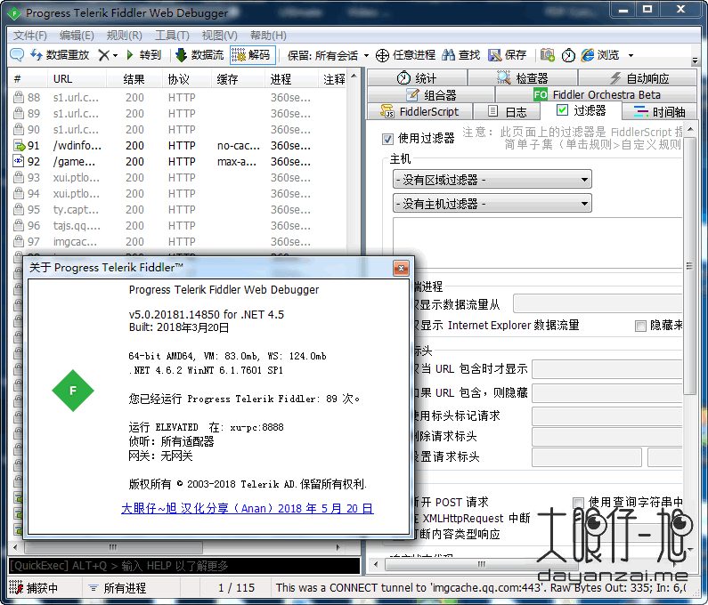
Task: Open the 大眼仔~旭 汉化分享 link
Action: pos(247,508)
